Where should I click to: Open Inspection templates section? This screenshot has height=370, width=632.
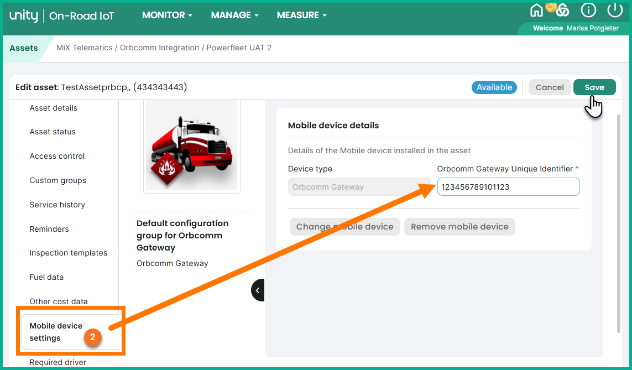pyautogui.click(x=69, y=253)
